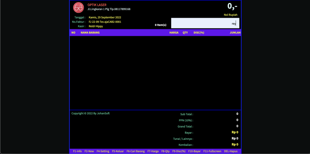Start a new transaction with F2-New
Viewport: 310px width, 154px height.
point(89,151)
